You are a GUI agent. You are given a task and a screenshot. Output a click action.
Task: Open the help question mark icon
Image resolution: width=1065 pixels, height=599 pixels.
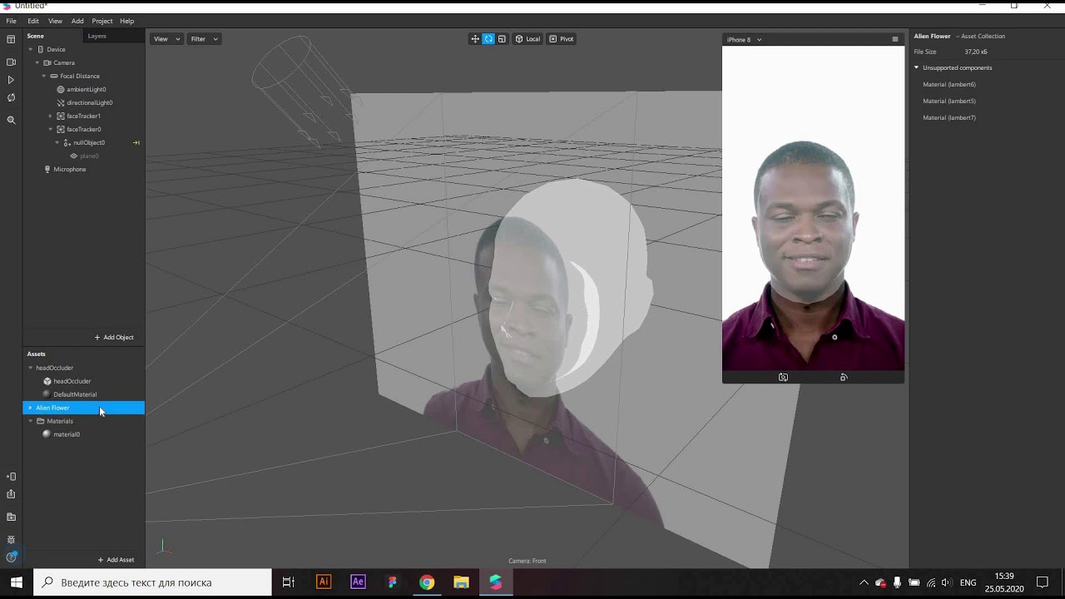pos(11,557)
